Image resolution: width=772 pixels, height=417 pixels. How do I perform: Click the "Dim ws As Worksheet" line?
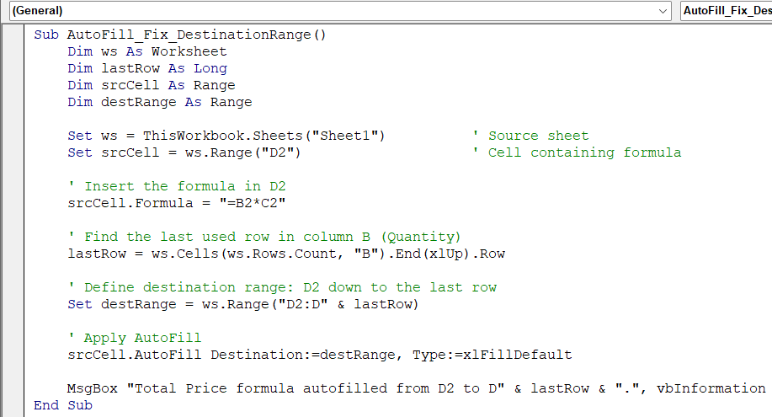click(x=147, y=52)
